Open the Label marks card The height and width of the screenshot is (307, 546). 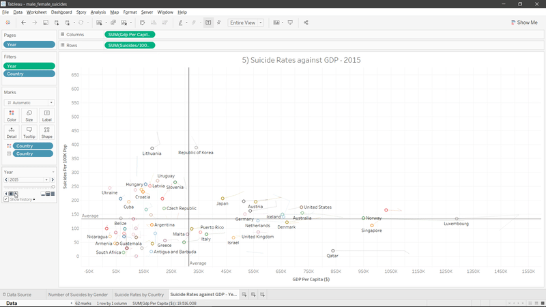tap(46, 114)
